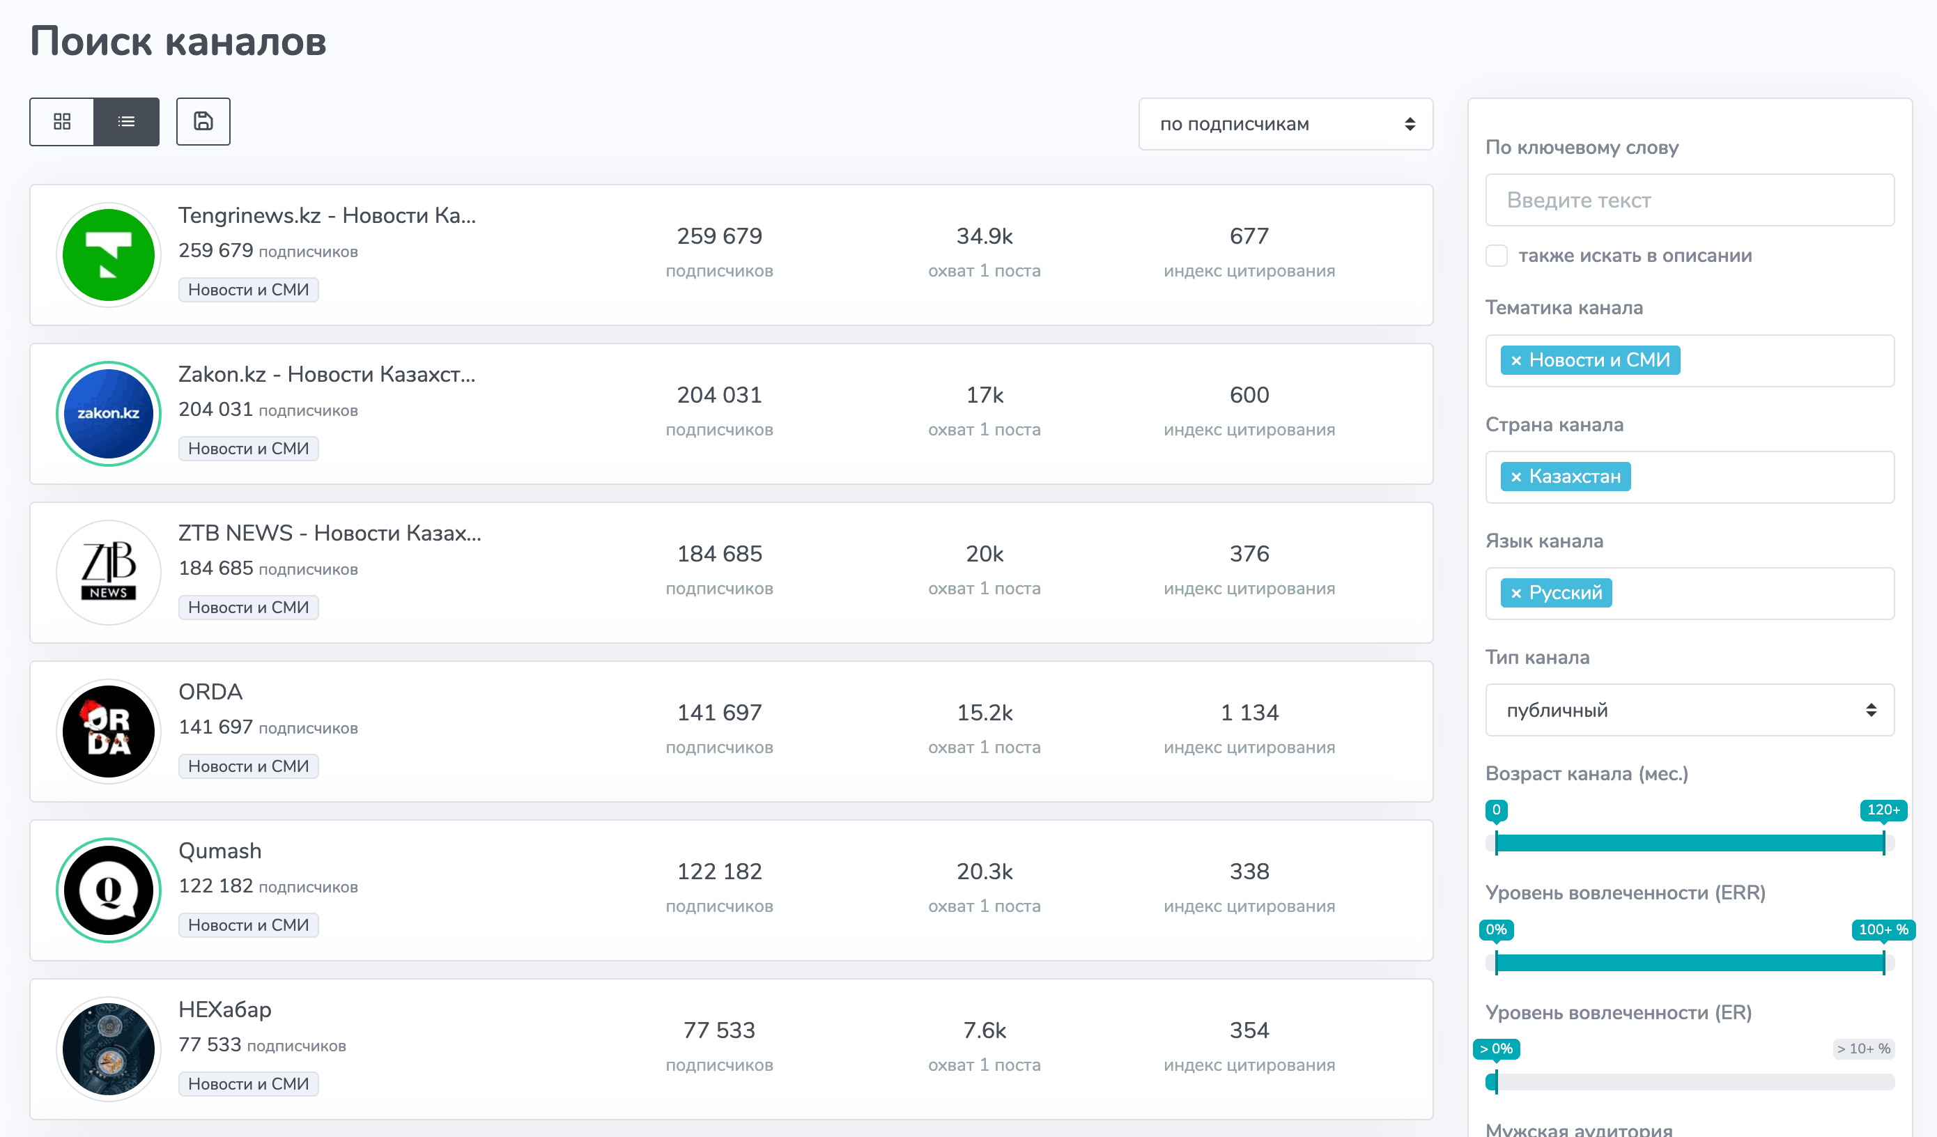Remove the Новости и СМИ topic filter
The image size is (1937, 1137).
[x=1515, y=361]
